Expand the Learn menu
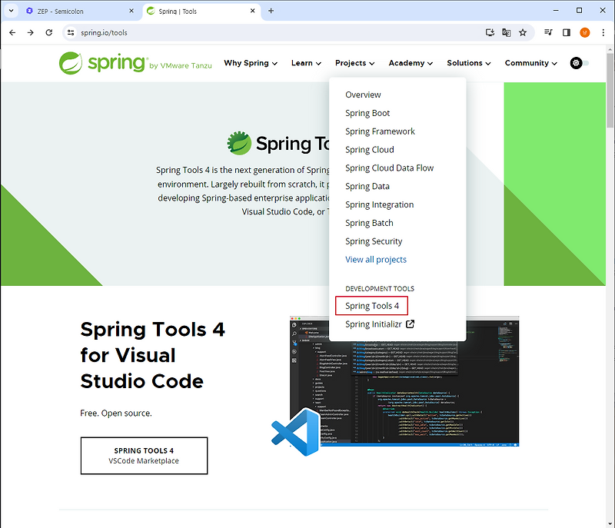Image resolution: width=615 pixels, height=528 pixels. [306, 63]
